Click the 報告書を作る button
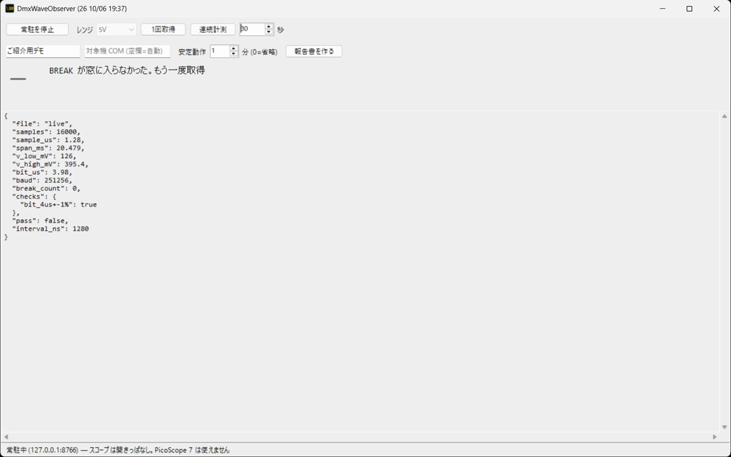 click(x=314, y=51)
